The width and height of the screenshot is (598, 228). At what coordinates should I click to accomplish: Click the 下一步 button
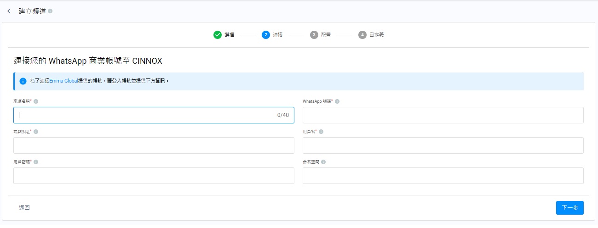(x=570, y=208)
